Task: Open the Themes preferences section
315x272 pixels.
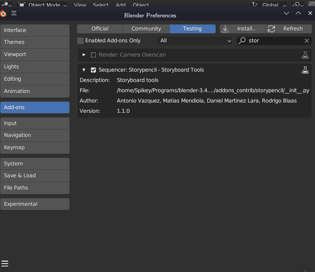Action: (x=35, y=42)
